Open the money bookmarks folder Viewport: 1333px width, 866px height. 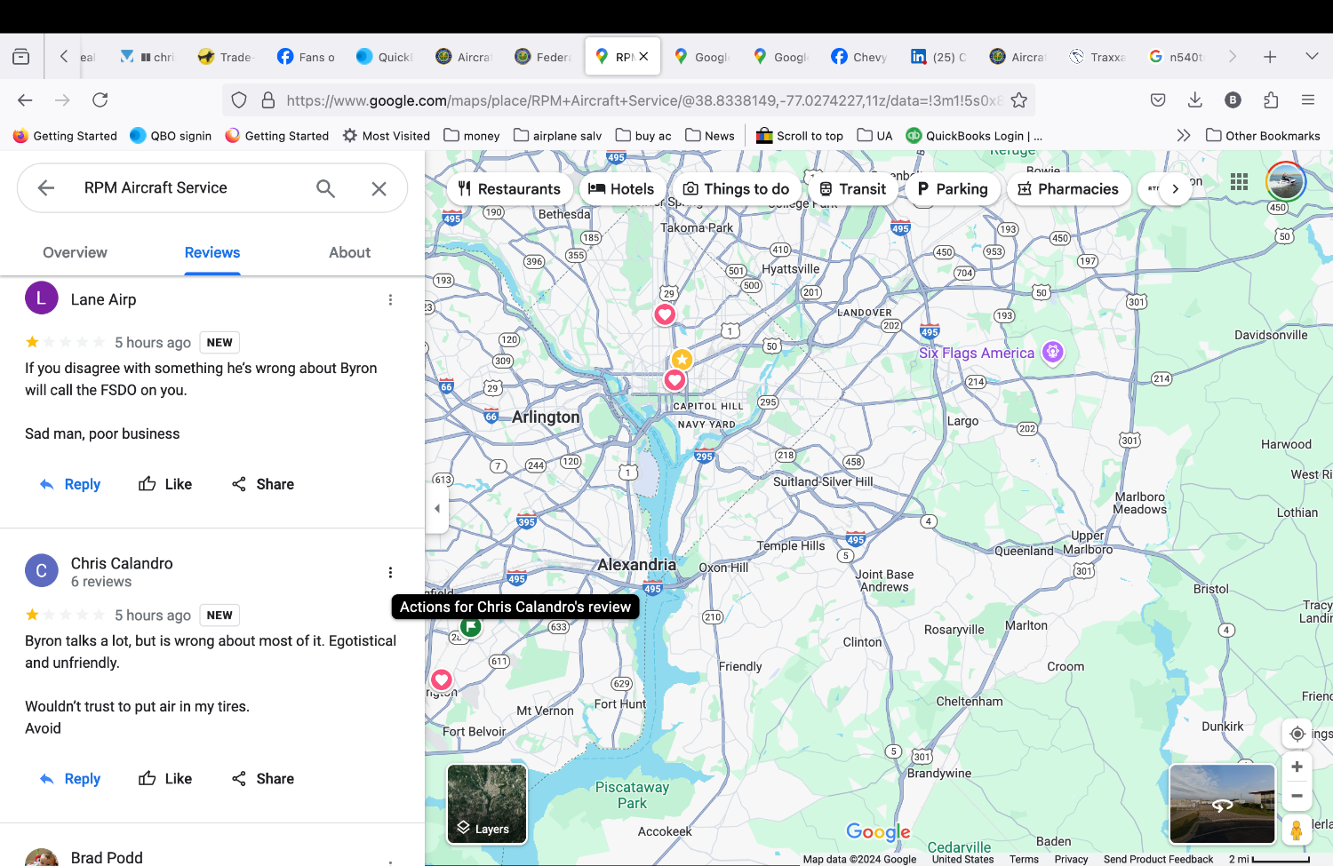point(472,136)
